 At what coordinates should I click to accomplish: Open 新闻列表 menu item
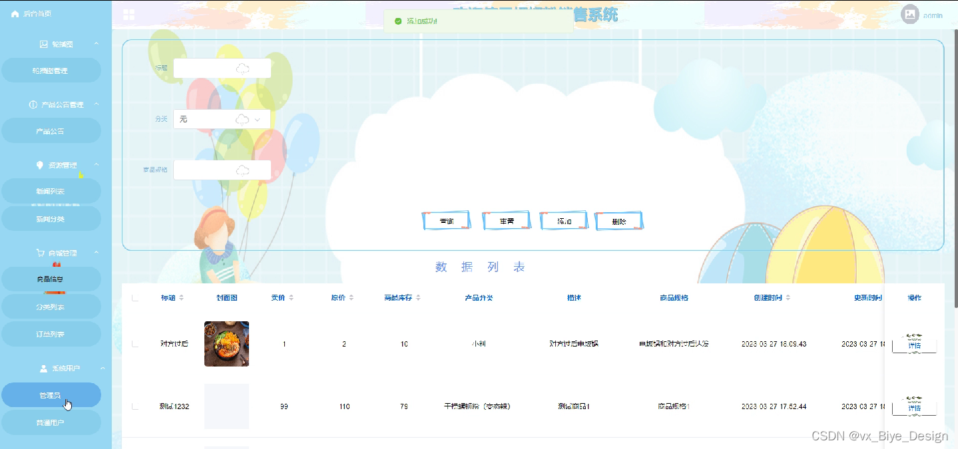pos(51,192)
